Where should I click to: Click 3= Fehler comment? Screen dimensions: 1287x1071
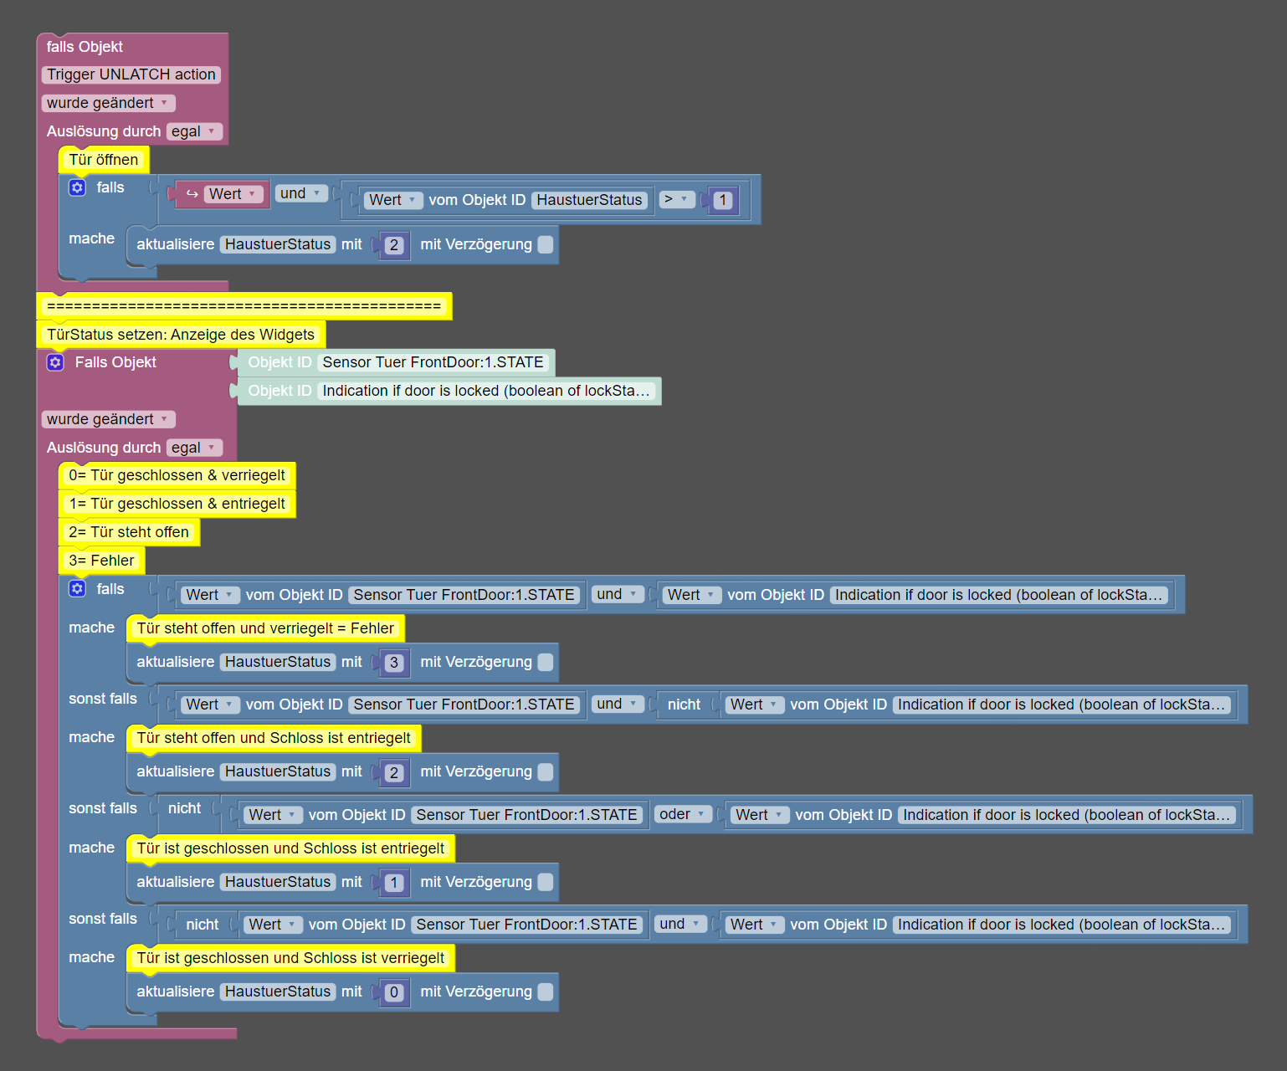coord(101,561)
